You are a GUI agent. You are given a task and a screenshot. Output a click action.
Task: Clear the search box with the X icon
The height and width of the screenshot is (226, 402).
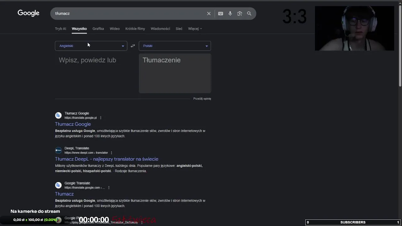[x=209, y=13]
